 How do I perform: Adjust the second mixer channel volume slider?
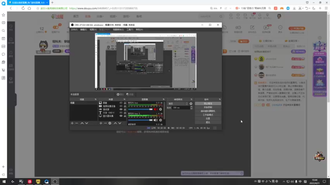pos(140,120)
